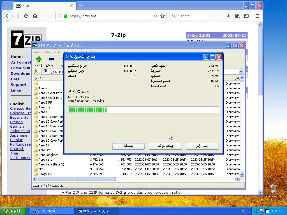The height and width of the screenshot is (215, 287).
Task: Open page actions three-dots menu
Action: point(155,16)
